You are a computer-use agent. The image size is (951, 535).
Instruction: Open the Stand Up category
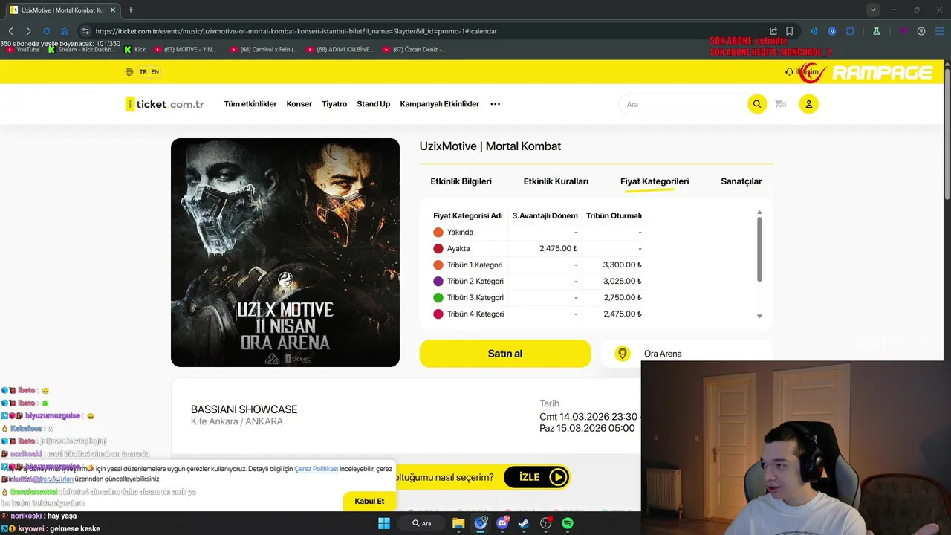pyautogui.click(x=374, y=104)
